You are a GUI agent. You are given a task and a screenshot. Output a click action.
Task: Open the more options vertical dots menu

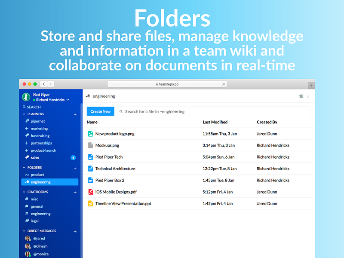[308, 96]
